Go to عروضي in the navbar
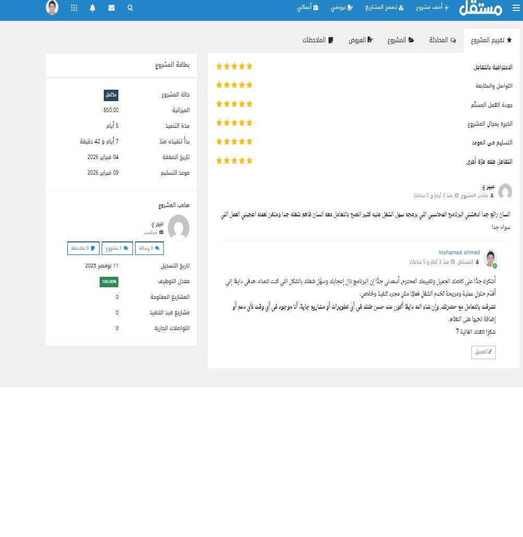This screenshot has width=523, height=537. point(342,7)
